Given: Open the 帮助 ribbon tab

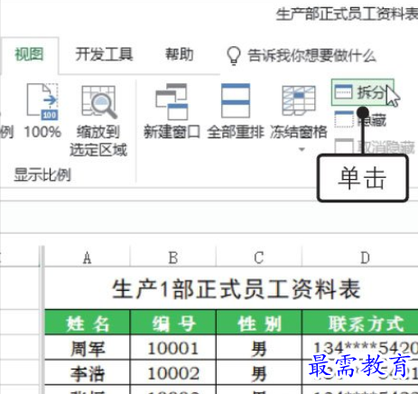Looking at the screenshot, I should tap(179, 54).
